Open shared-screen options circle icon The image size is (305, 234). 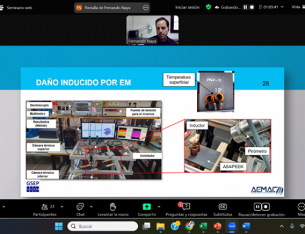[x=146, y=8]
